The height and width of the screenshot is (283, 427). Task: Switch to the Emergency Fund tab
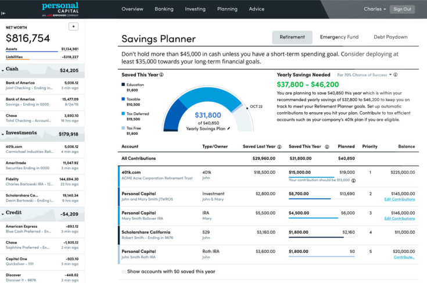click(339, 37)
